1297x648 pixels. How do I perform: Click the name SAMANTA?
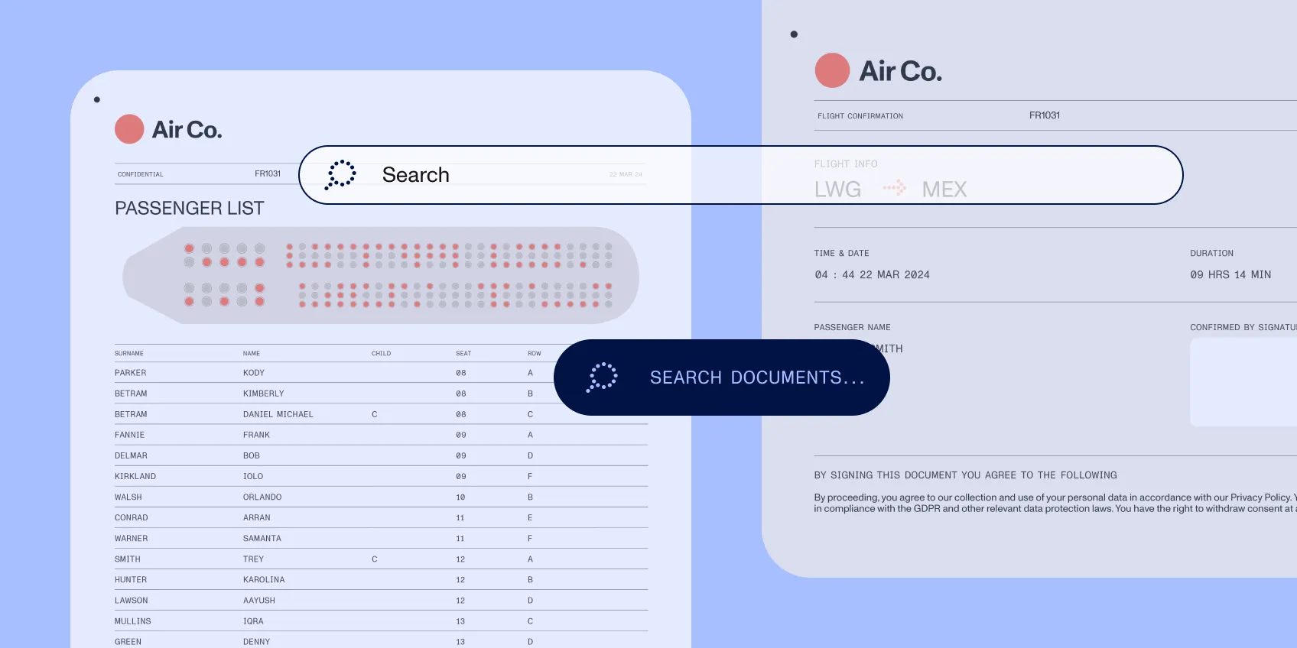click(x=262, y=538)
